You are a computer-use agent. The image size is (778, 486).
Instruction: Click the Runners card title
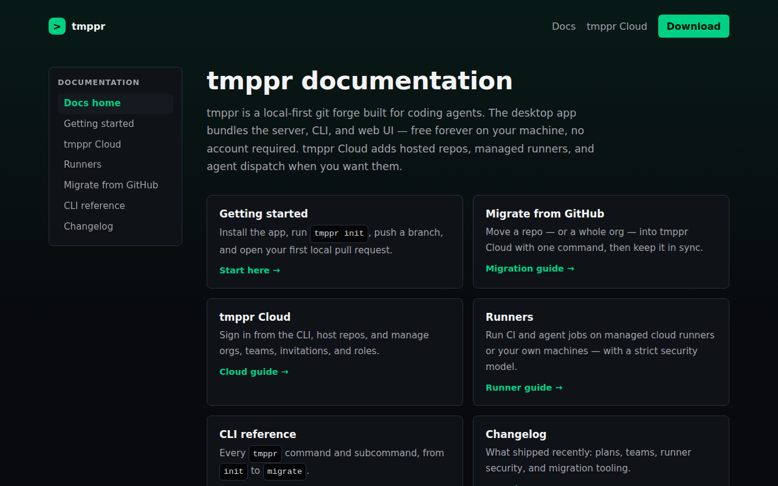(509, 317)
